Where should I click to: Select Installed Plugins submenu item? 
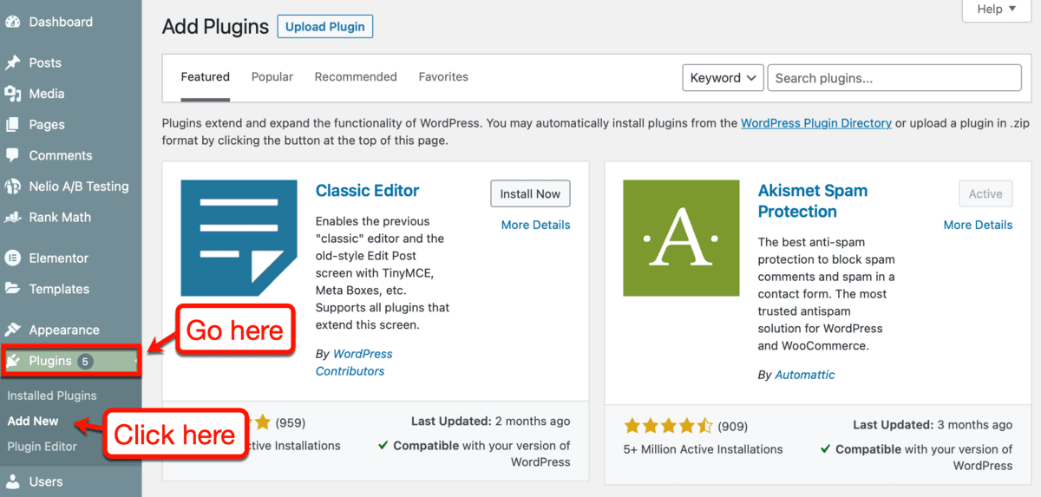pos(52,396)
